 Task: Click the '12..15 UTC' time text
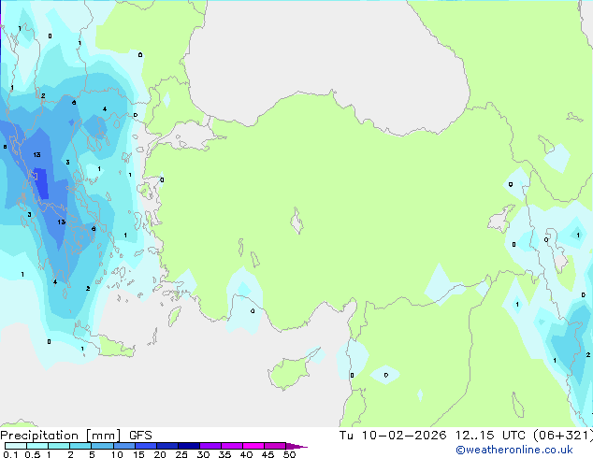(490, 436)
